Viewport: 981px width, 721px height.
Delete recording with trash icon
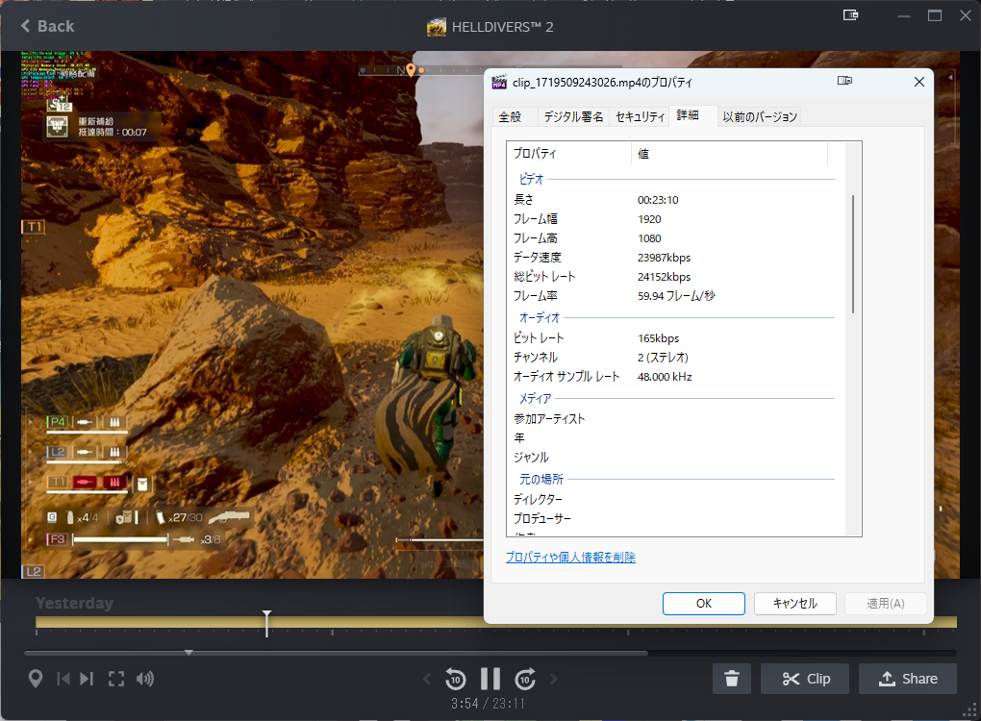point(732,679)
